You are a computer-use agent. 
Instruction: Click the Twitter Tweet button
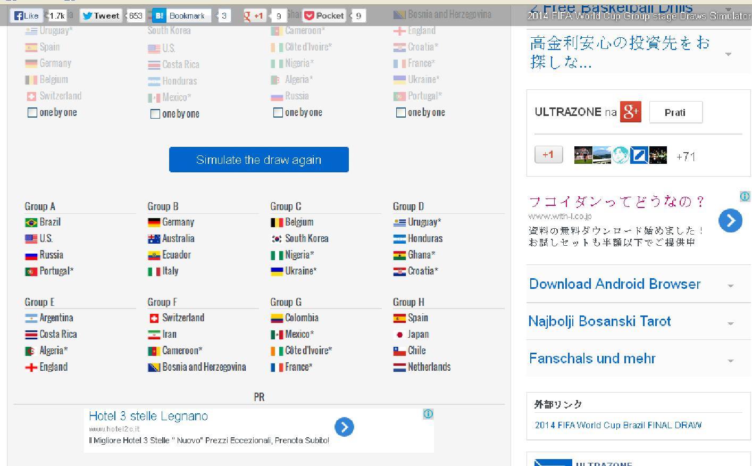point(101,15)
